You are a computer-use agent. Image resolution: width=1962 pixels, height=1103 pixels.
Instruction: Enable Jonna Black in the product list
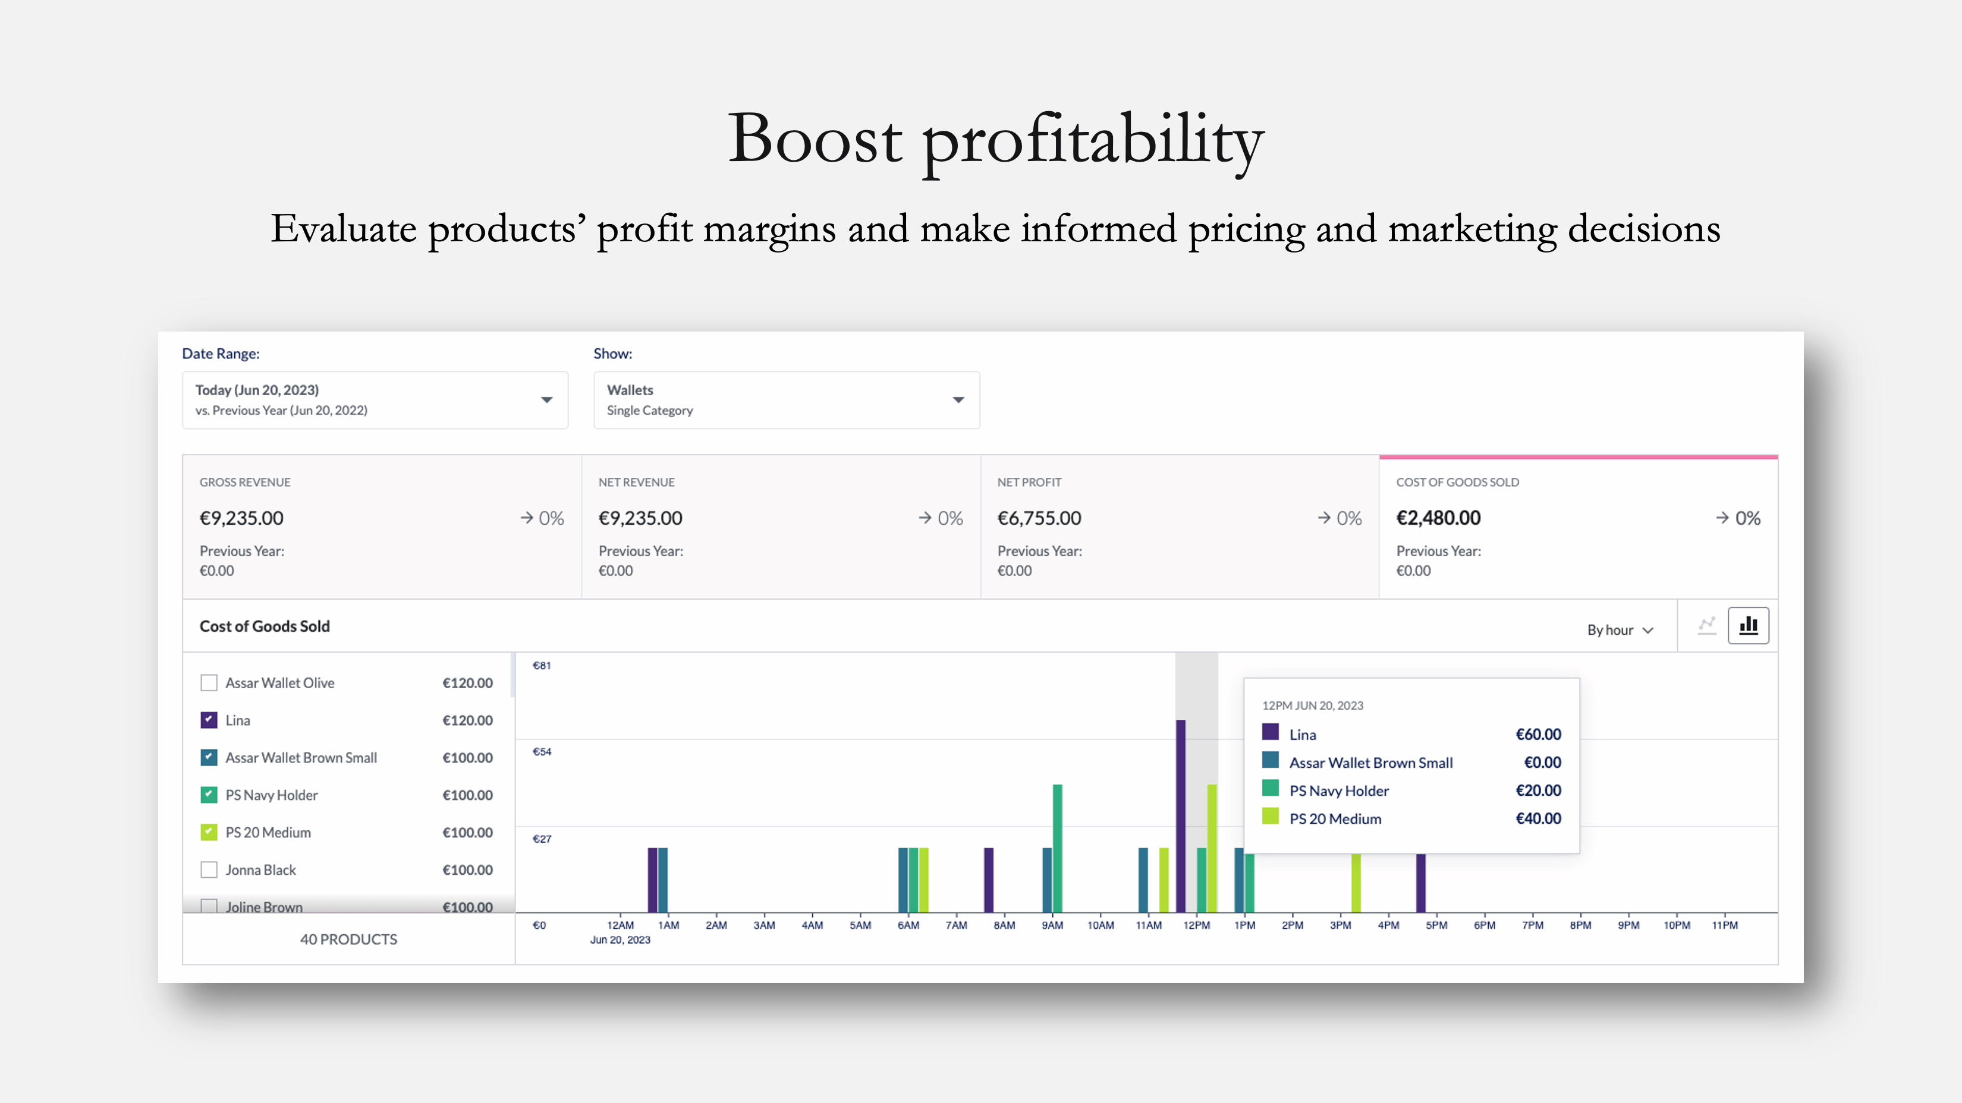pos(209,869)
